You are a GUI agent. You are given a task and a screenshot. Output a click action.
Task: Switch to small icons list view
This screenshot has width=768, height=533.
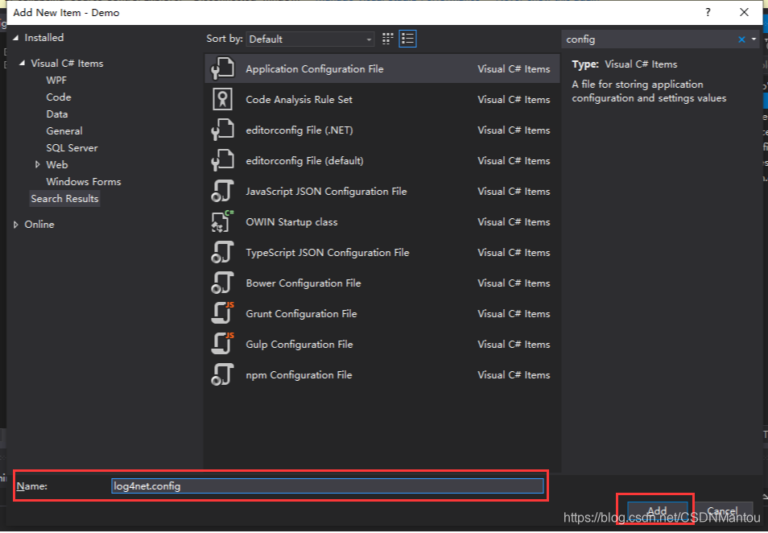point(407,39)
